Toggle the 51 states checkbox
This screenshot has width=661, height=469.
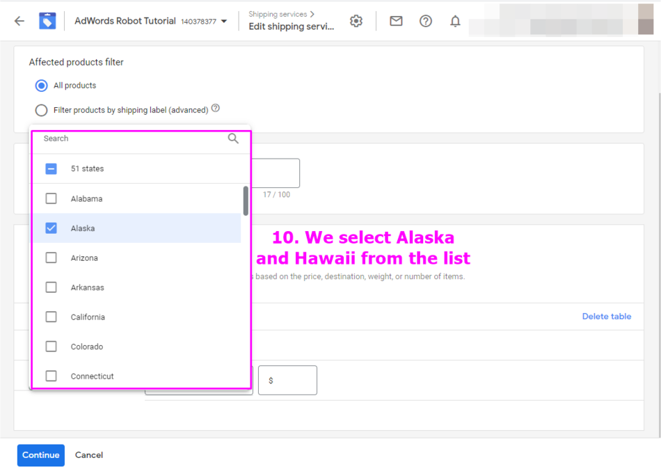[51, 168]
